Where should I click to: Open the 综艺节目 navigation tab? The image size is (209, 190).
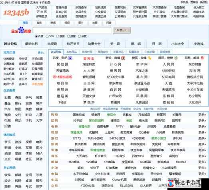(73, 44)
